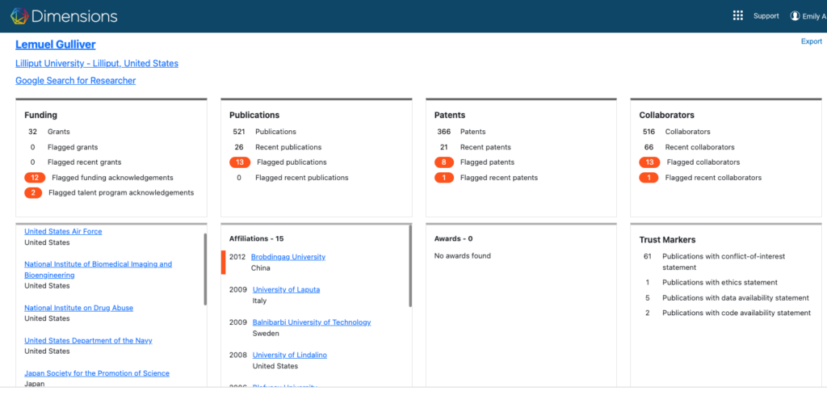Click the 1 flagged recent patents badge
827x404 pixels.
tap(443, 178)
